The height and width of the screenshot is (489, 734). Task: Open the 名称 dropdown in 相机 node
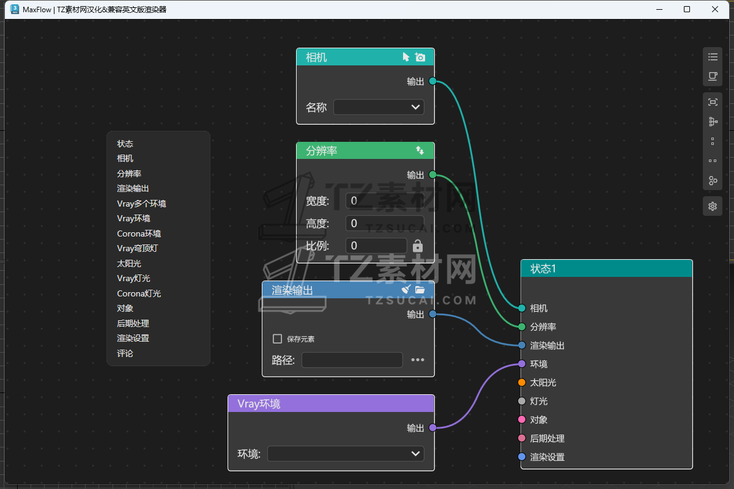click(x=379, y=107)
